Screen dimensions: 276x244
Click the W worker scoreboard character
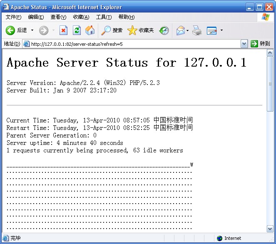(x=191, y=165)
